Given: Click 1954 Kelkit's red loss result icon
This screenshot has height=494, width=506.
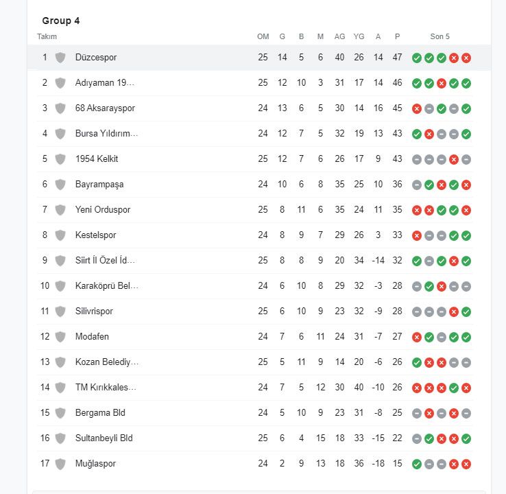Looking at the screenshot, I should pyautogui.click(x=454, y=159).
